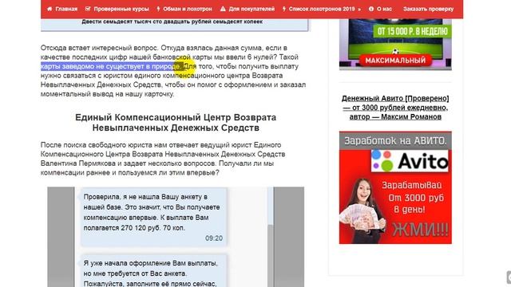Click the scrollbar inside the chat screenshot
This screenshot has width=511, height=287.
click(x=270, y=237)
